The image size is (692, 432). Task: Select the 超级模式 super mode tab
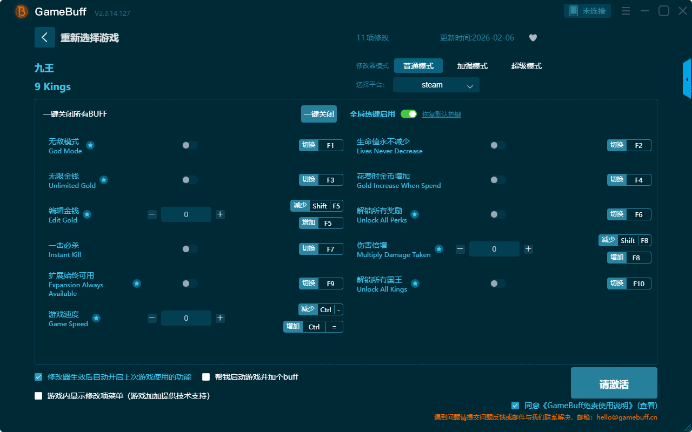click(x=526, y=66)
